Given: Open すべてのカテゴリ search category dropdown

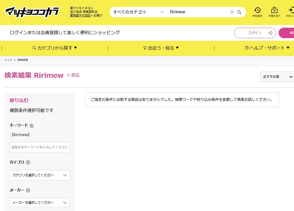Looking at the screenshot, I should click(x=138, y=12).
